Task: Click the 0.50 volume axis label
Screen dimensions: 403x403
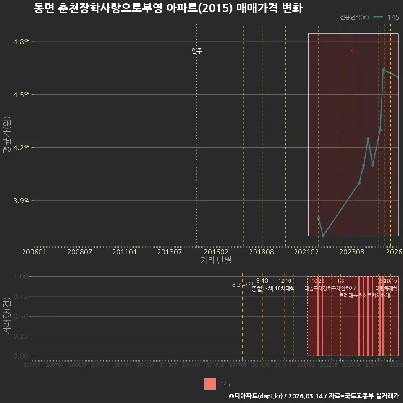Action: (21, 317)
